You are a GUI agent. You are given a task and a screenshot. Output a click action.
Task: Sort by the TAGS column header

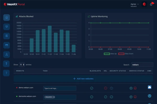click(45, 71)
